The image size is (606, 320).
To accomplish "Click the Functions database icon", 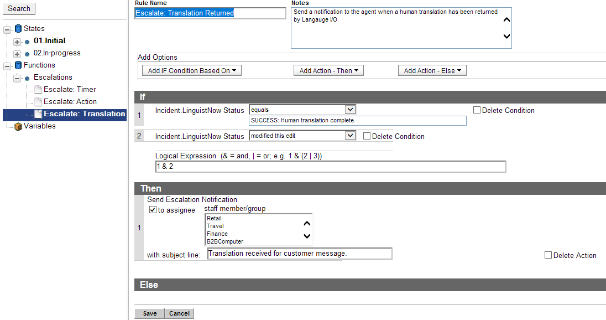I will [x=18, y=65].
